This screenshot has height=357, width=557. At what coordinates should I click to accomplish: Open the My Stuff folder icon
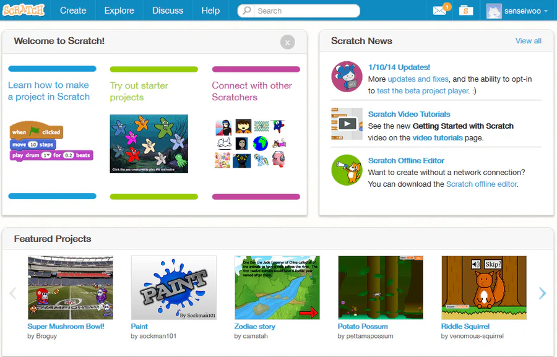point(465,11)
